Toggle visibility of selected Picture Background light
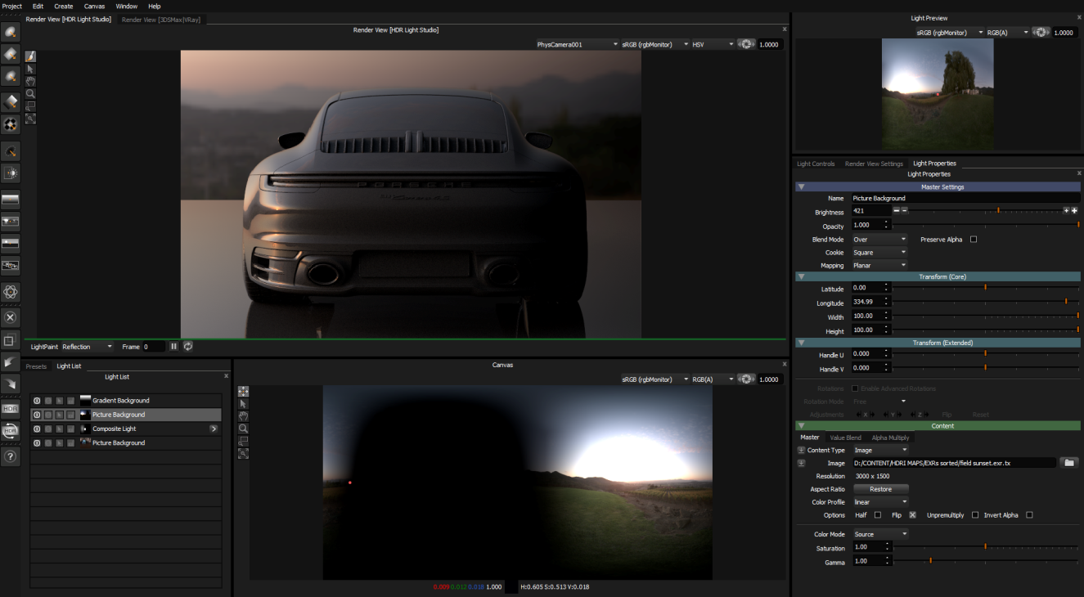The image size is (1084, 597). click(37, 415)
